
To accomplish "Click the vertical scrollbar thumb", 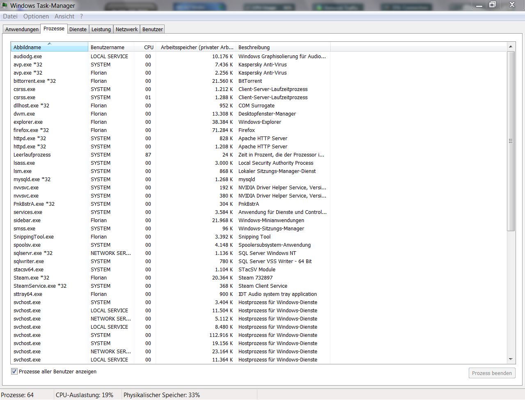I will click(x=511, y=141).
